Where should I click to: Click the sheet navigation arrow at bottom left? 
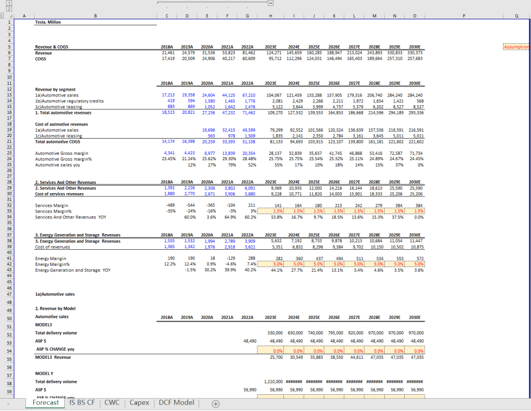pos(8,402)
